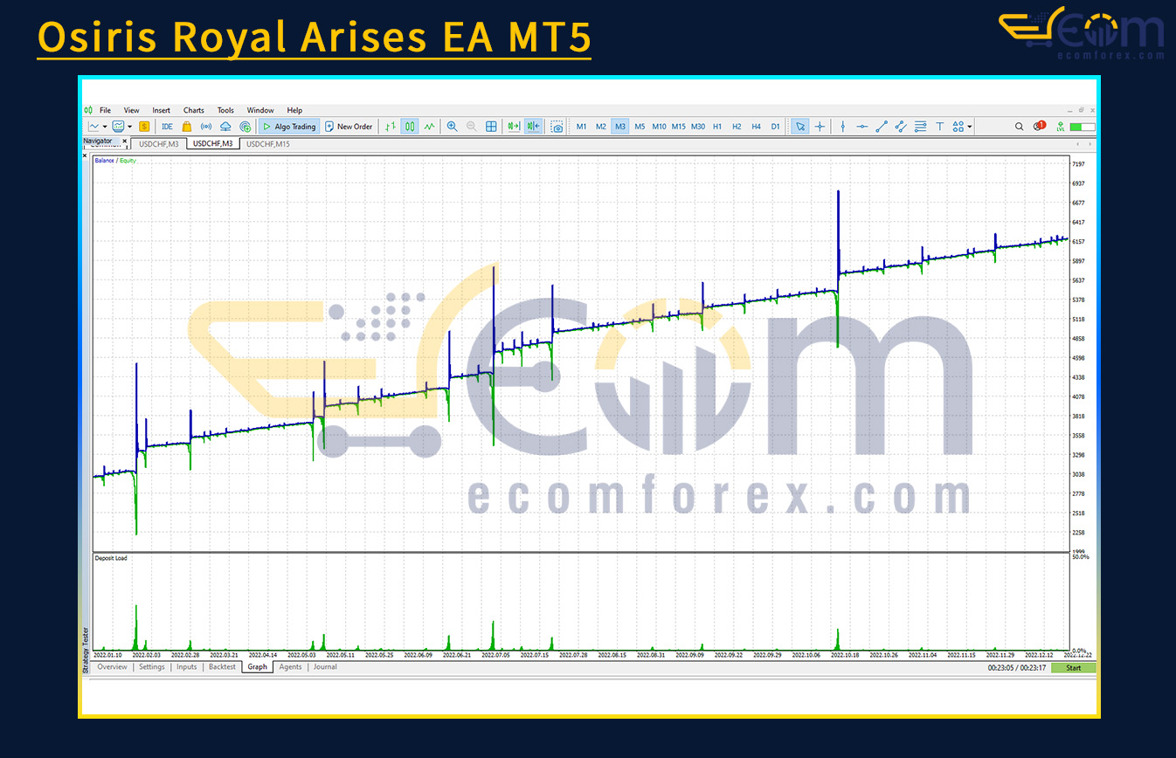Viewport: 1176px width, 758px height.
Task: Switch to the USDCHF,M15 chart tab
Action: click(268, 143)
